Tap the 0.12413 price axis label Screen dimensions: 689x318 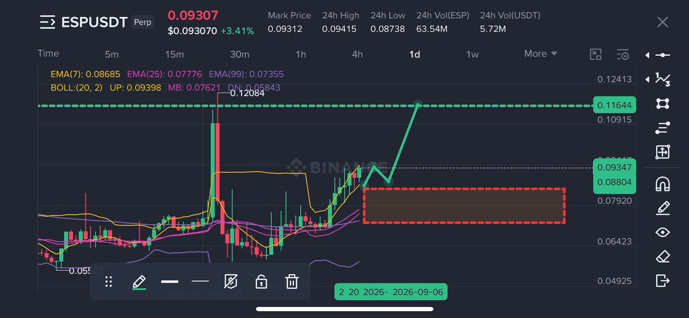(x=614, y=79)
